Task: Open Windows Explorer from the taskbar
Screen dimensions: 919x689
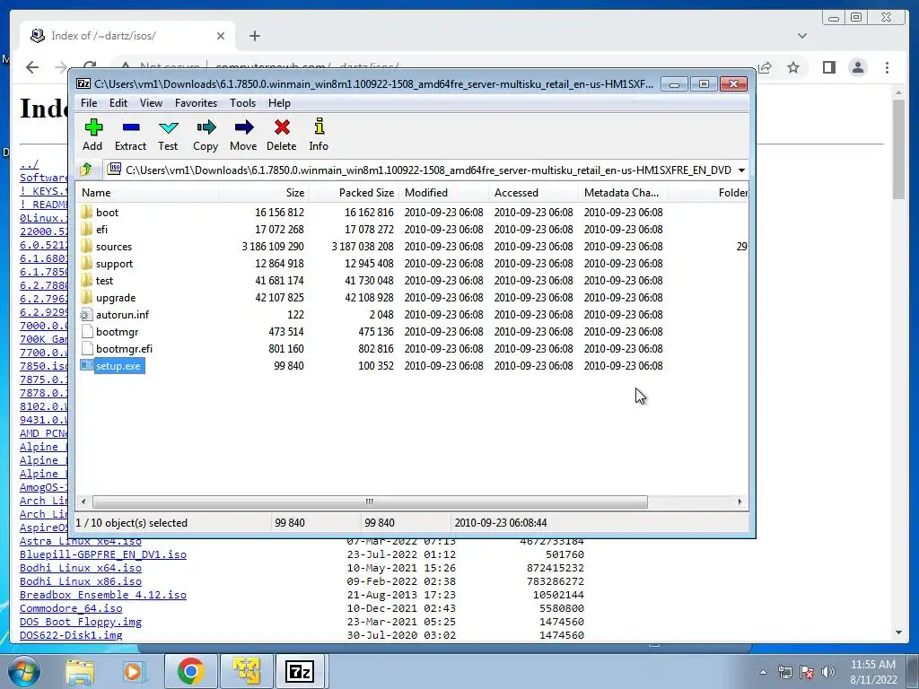Action: click(80, 671)
